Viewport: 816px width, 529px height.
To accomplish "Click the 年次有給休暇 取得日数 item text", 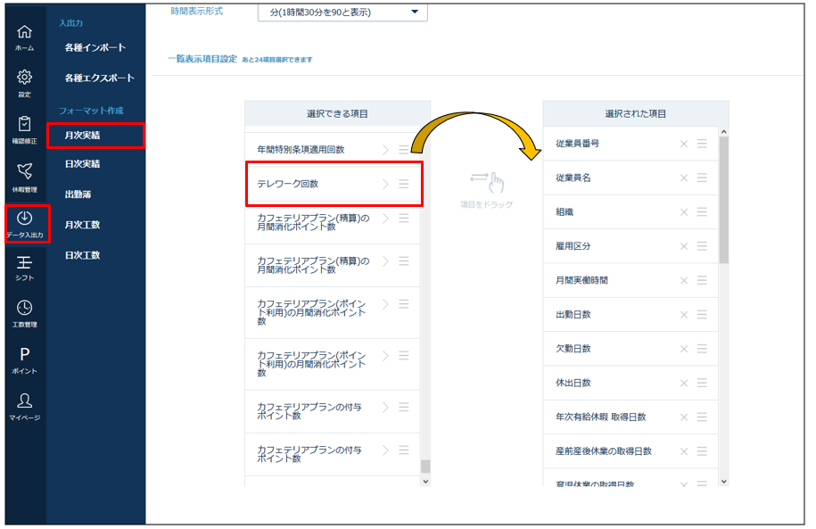I will click(600, 417).
